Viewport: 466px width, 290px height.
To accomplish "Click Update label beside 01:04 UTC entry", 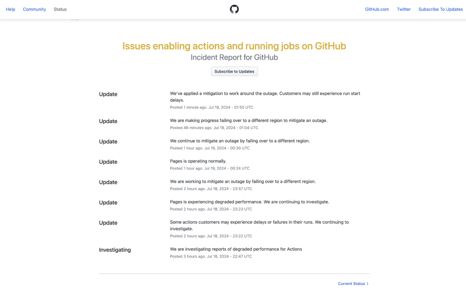I will coord(108,121).
